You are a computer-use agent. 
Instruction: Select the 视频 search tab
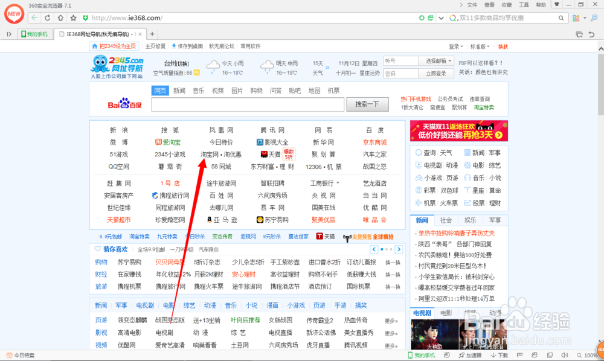[217, 91]
